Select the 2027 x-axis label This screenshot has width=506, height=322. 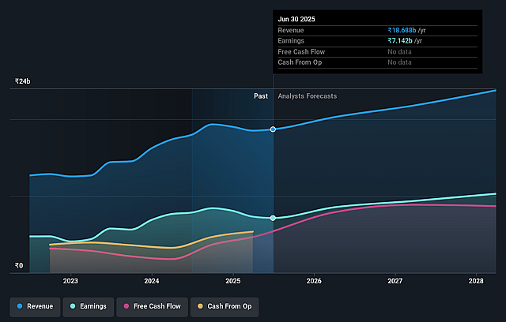(x=395, y=281)
